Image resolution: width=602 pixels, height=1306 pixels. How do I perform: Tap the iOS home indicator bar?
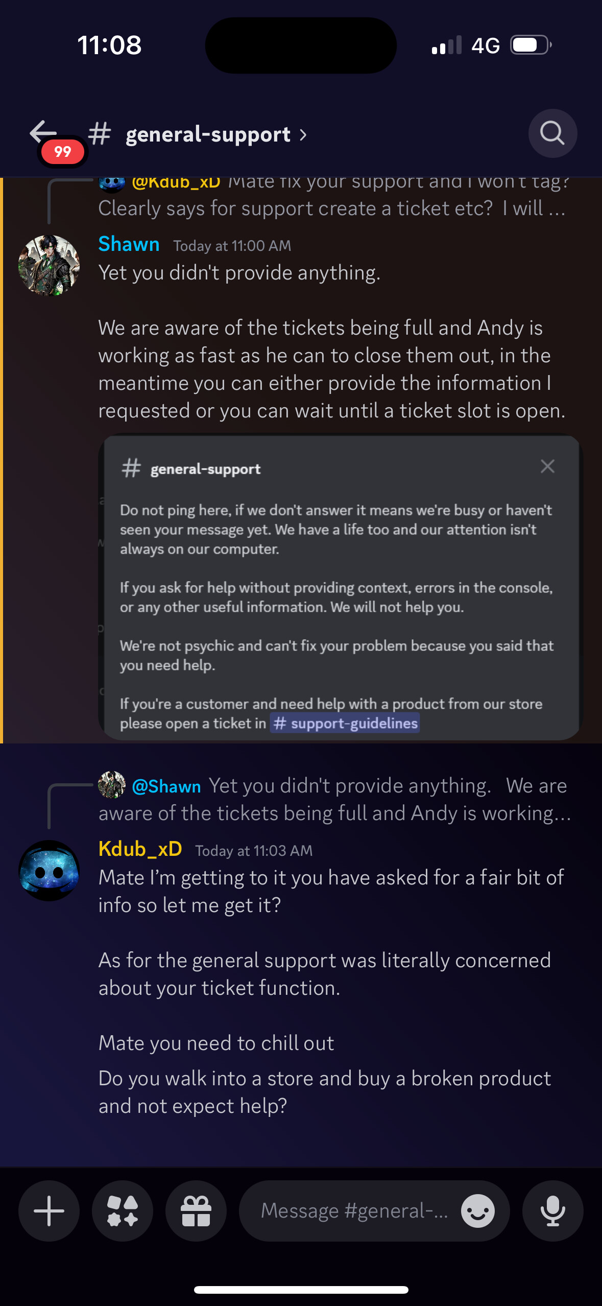(301, 1290)
